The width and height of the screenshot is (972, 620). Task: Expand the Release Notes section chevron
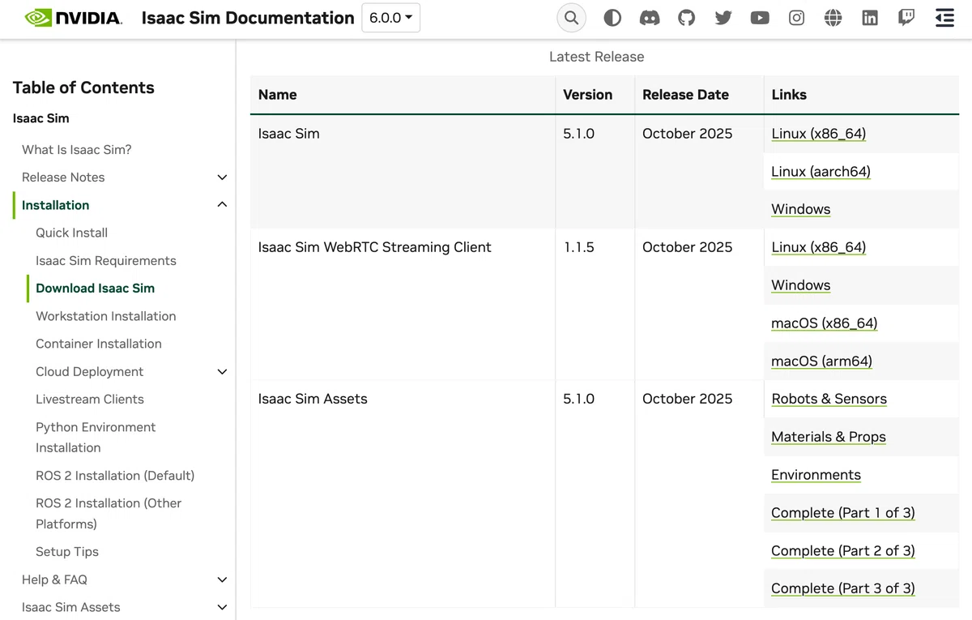(x=222, y=177)
